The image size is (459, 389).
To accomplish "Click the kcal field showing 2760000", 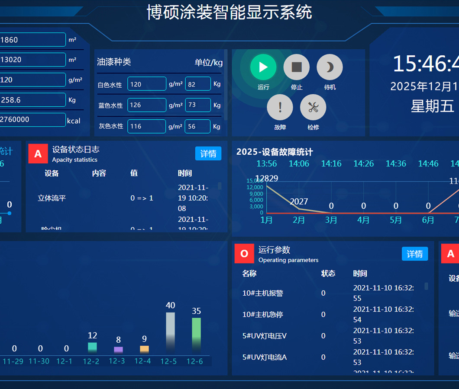I will coord(32,119).
